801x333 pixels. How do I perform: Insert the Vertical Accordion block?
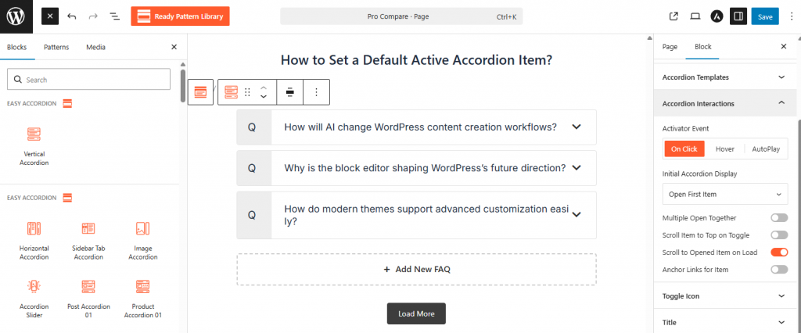click(x=34, y=145)
